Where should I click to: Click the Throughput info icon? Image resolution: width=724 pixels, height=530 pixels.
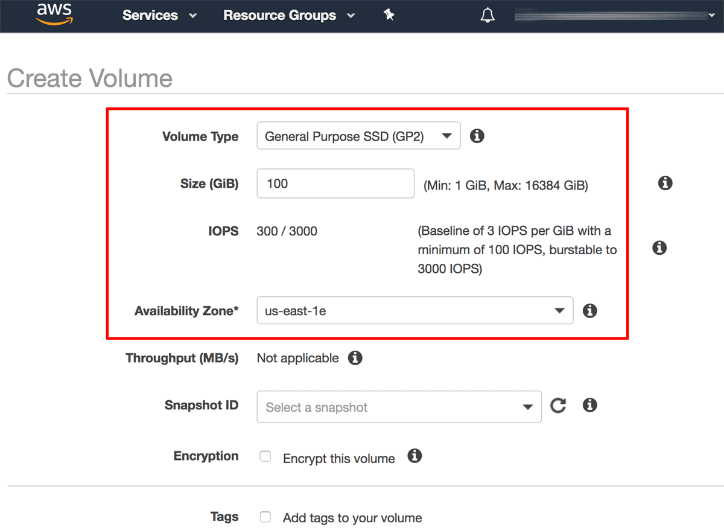[x=355, y=357]
